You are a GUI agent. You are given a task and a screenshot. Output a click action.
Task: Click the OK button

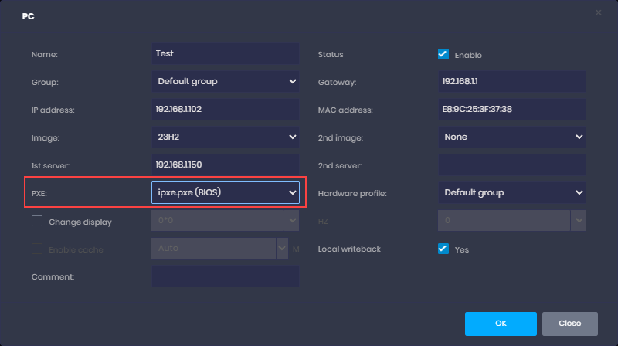(501, 323)
